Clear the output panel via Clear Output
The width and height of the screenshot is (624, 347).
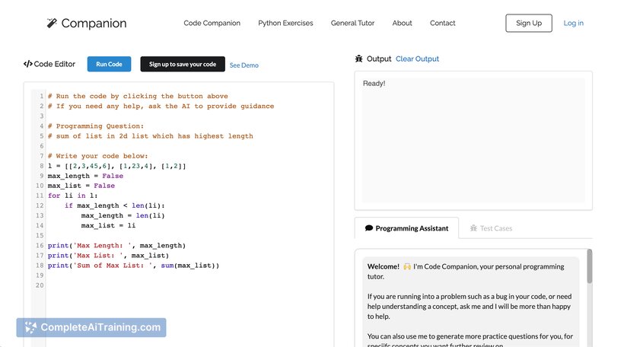417,59
